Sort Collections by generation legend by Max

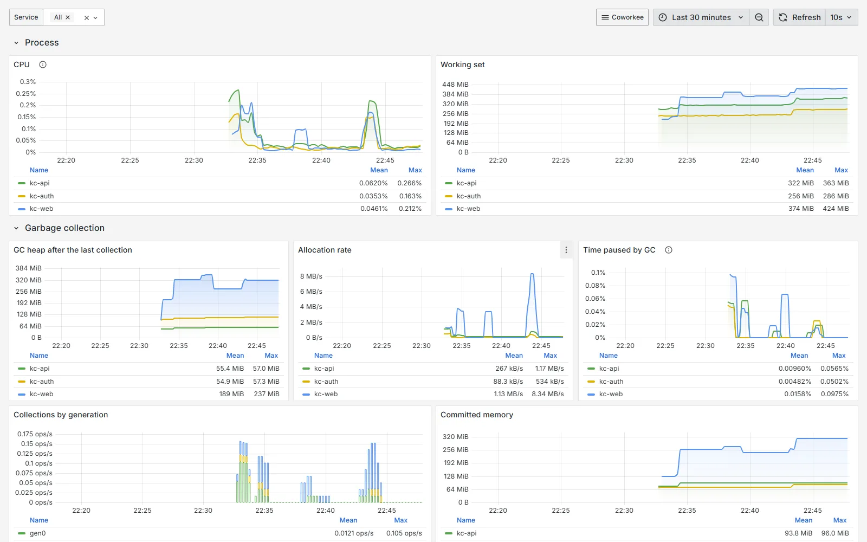click(401, 520)
